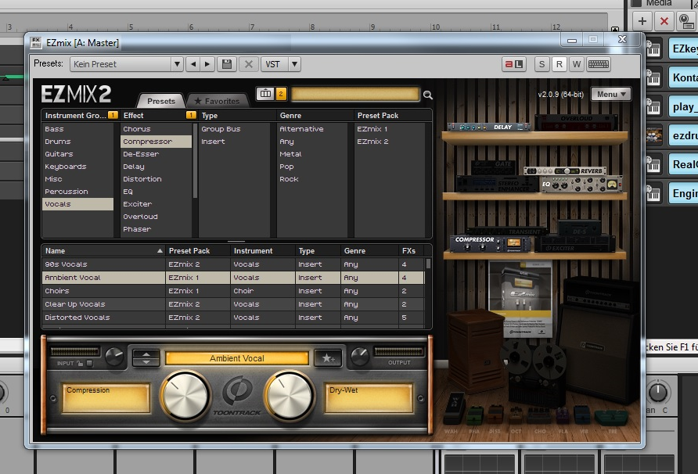Open the arrow dropdown next to VST
This screenshot has height=474, width=698.
pyautogui.click(x=294, y=64)
